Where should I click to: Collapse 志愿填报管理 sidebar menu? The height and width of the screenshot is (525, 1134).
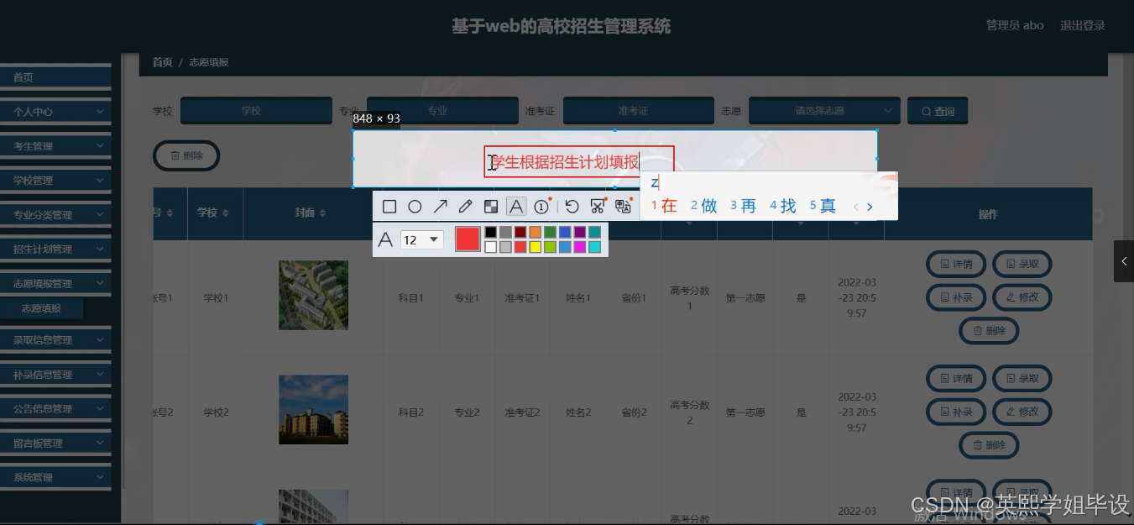pos(55,284)
